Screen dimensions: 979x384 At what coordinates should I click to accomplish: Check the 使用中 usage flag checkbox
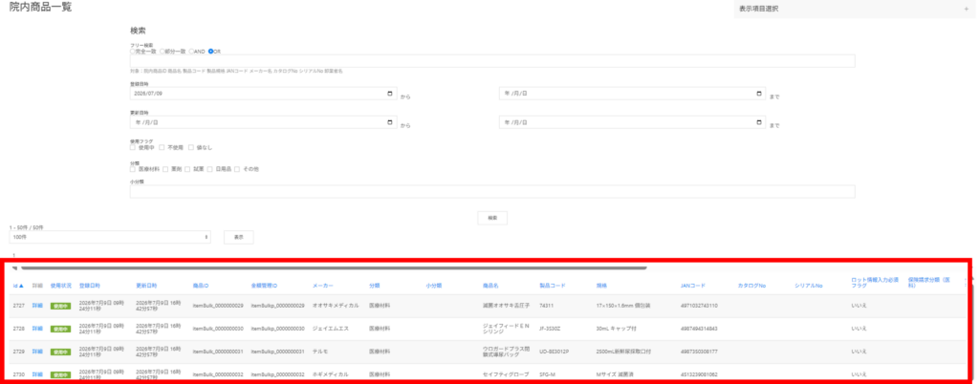pos(132,148)
